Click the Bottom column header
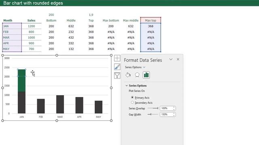259x145 pixels. click(x=51, y=21)
